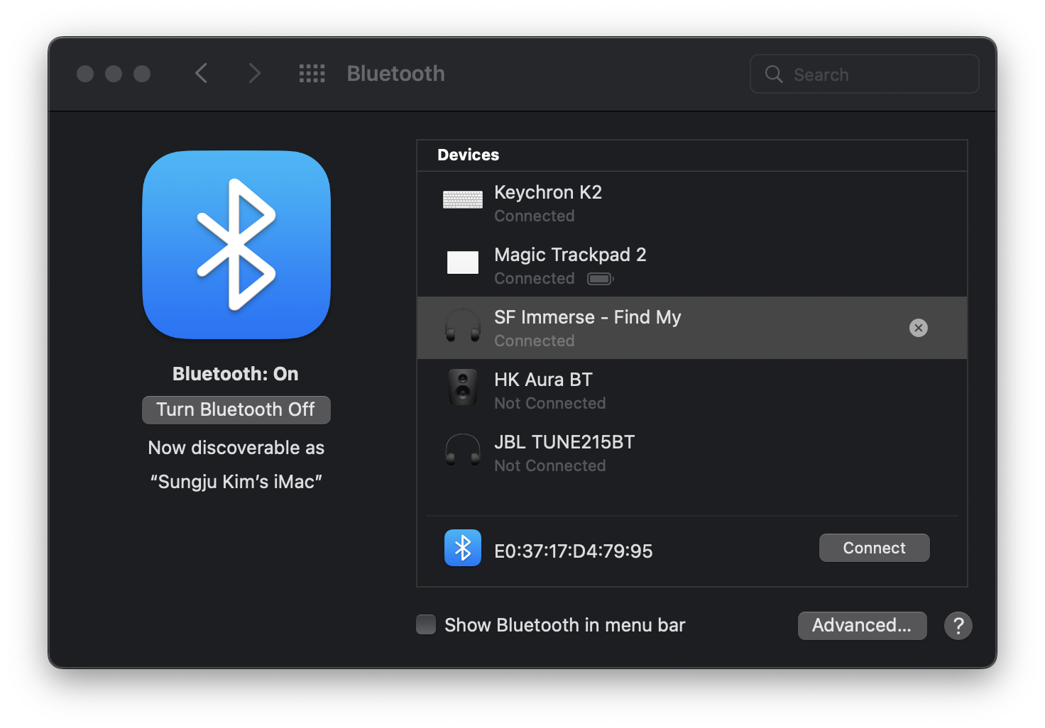Click the Bluetooth window title
This screenshot has height=728, width=1045.
click(x=396, y=74)
